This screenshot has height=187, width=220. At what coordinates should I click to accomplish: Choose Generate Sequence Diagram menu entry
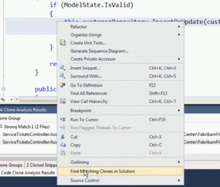coord(99,51)
